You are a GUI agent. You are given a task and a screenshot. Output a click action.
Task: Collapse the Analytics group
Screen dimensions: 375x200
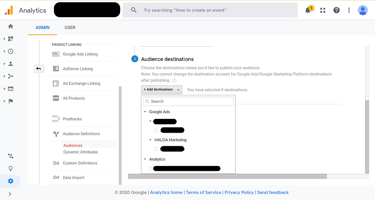(145, 159)
